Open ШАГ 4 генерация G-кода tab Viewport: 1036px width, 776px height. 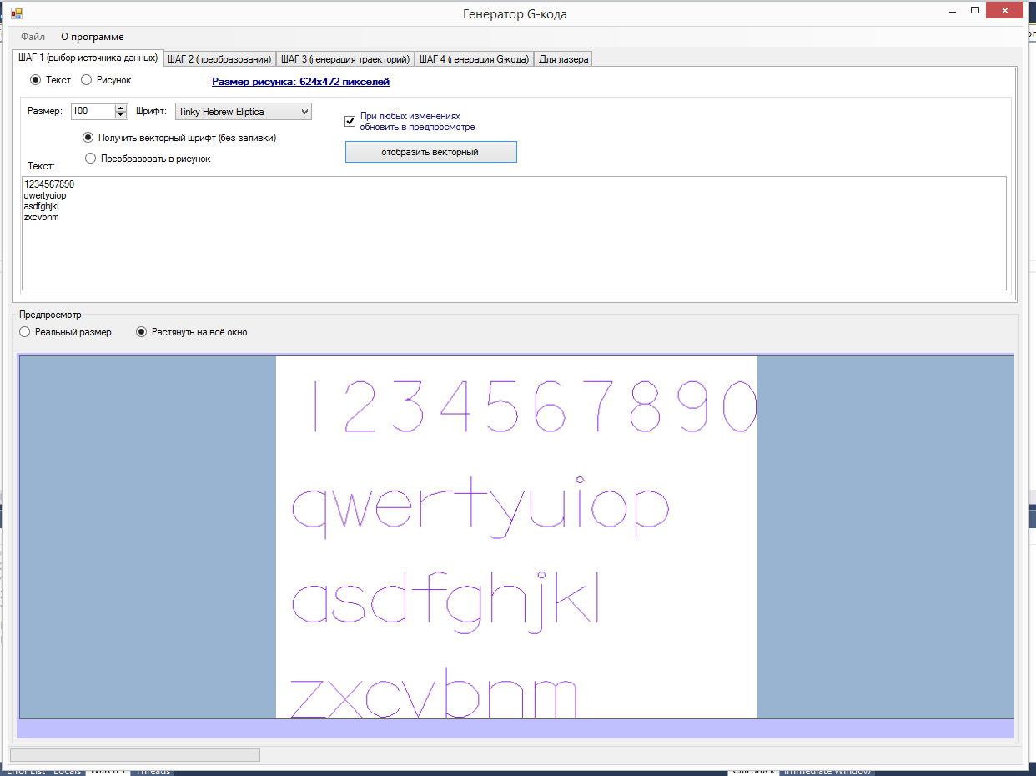pyautogui.click(x=474, y=59)
